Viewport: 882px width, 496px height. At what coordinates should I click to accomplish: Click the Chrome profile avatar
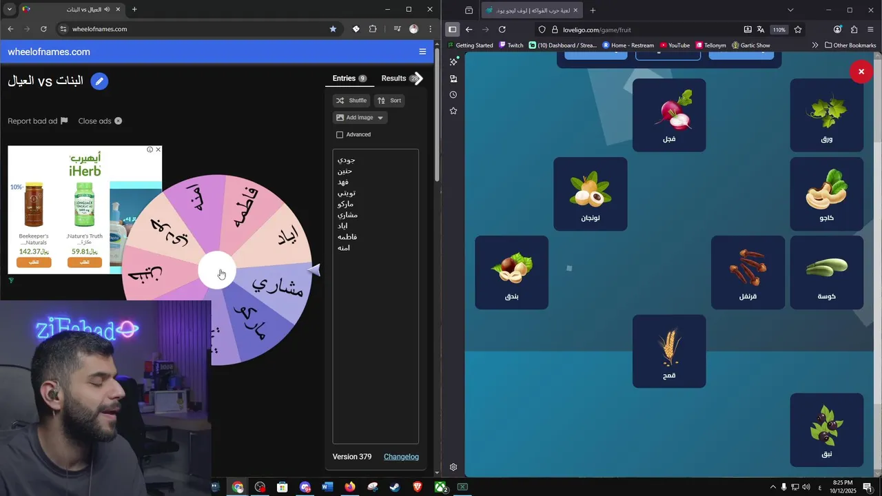pyautogui.click(x=413, y=29)
